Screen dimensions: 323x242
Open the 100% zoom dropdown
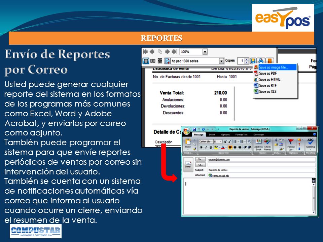[x=205, y=52]
